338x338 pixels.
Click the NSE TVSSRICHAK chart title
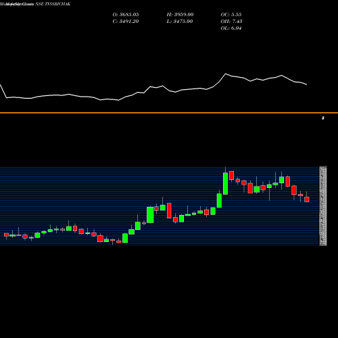click(53, 4)
